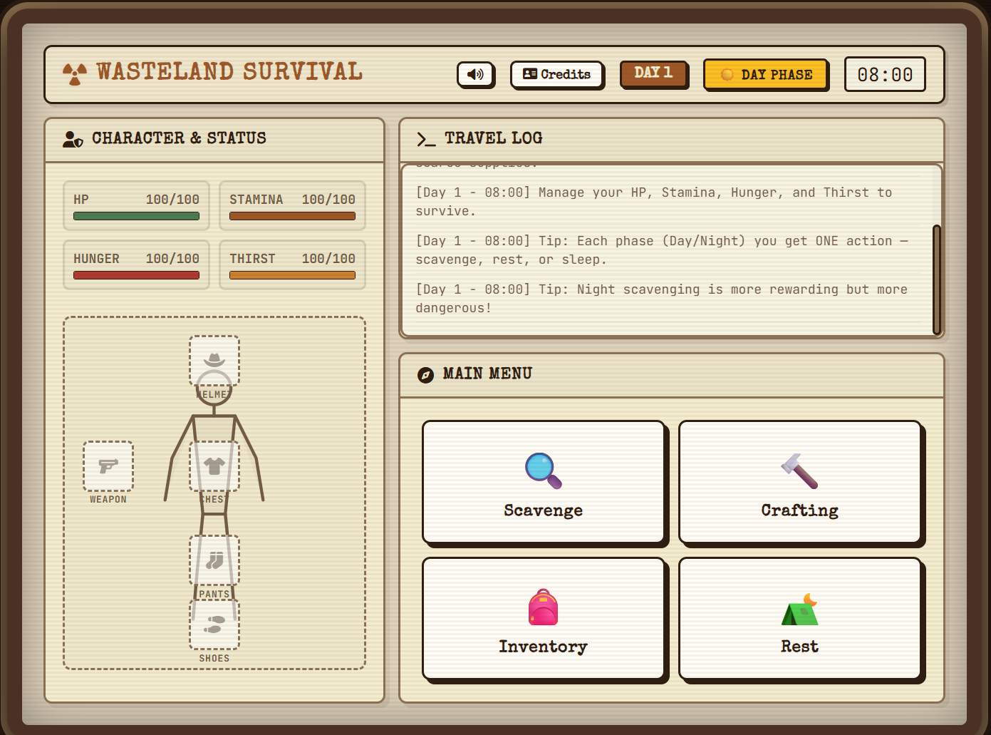The height and width of the screenshot is (735, 991).
Task: Click the MAIN MENU heading
Action: 487,374
